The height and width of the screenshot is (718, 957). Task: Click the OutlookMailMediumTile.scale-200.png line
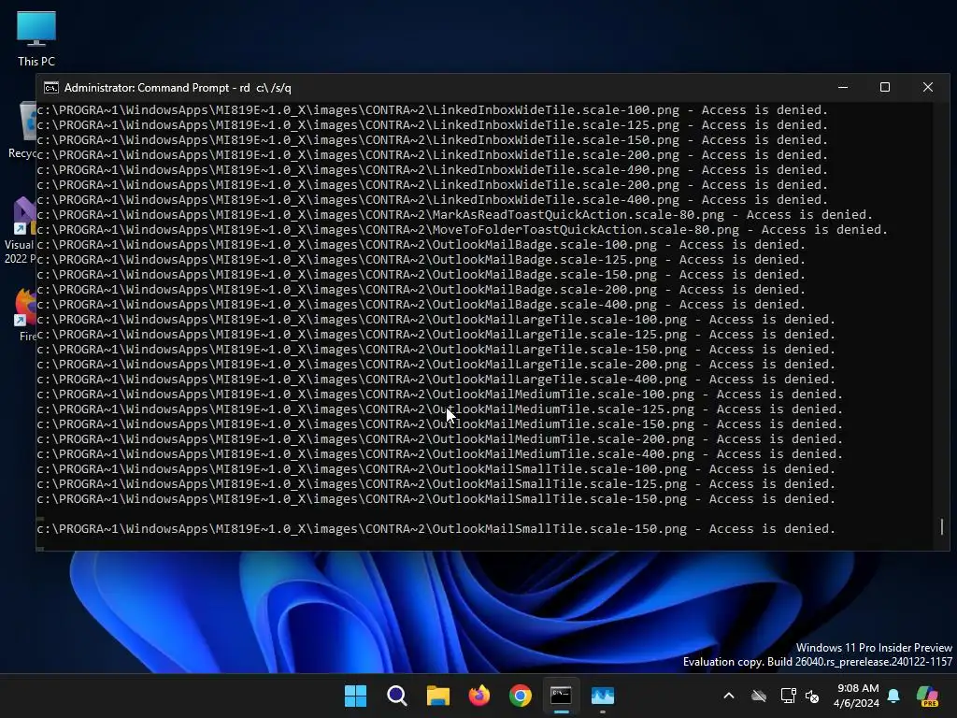(439, 439)
